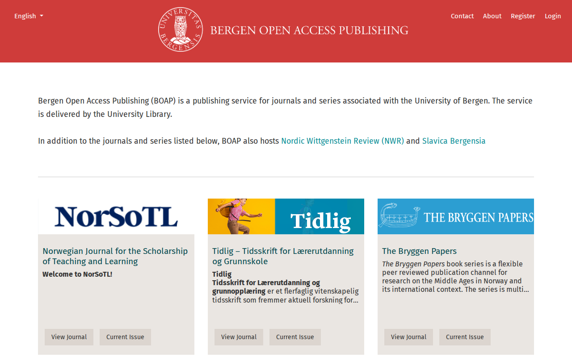
Task: Open the Contact page
Action: 462,16
